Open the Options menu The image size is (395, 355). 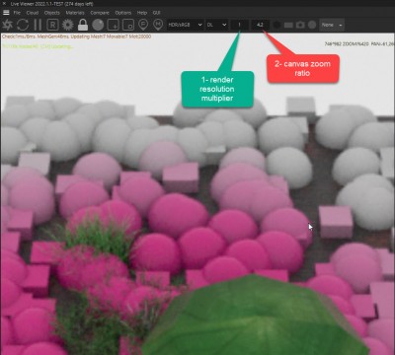pyautogui.click(x=123, y=13)
